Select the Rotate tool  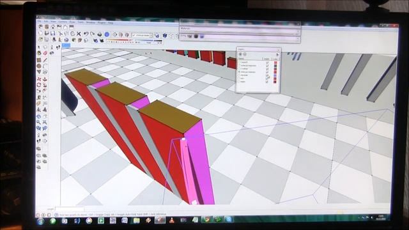(39, 85)
